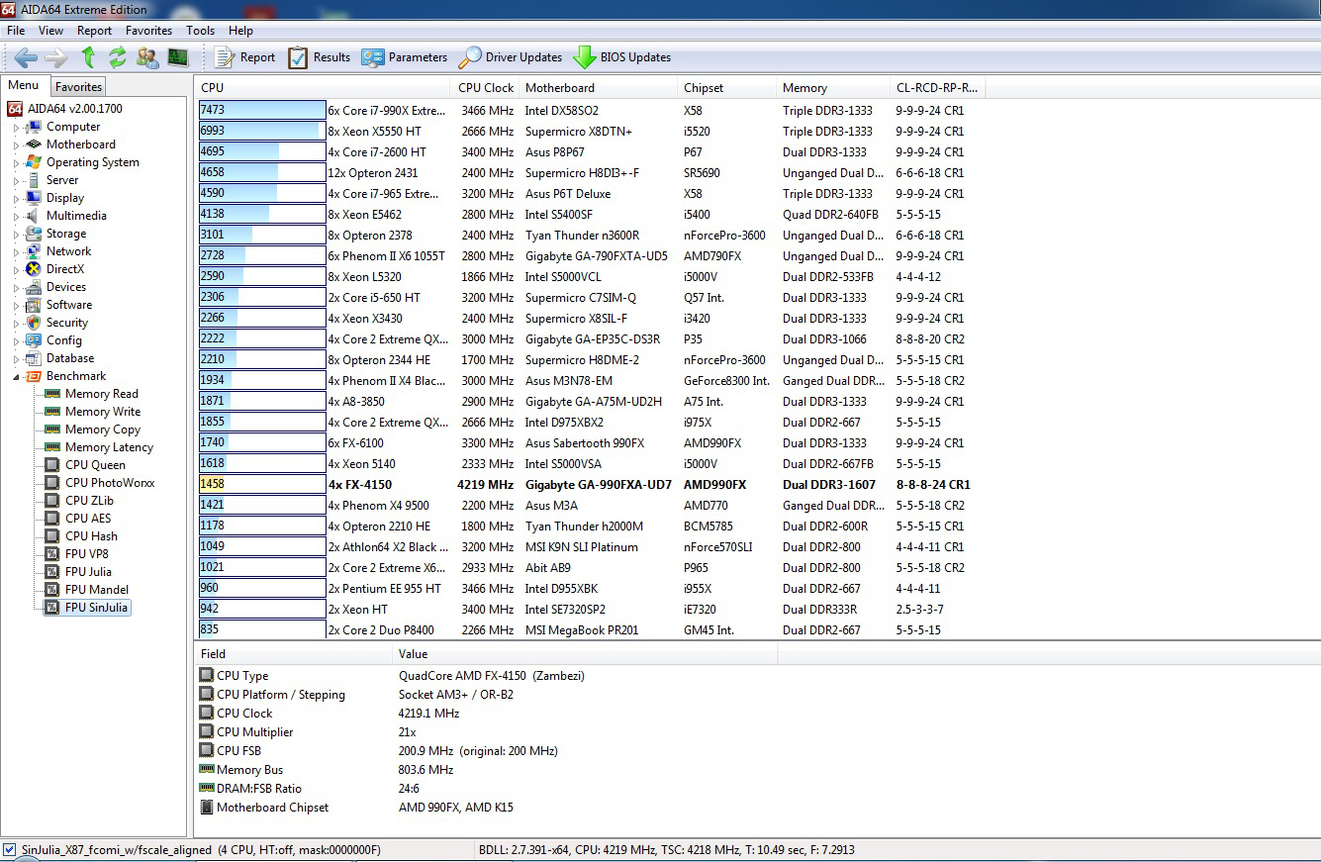
Task: Select the 7473 score bar for i7-990X
Action: click(x=262, y=111)
